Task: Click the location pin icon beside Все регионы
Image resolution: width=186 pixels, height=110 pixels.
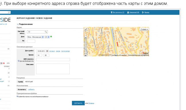Action: click(111, 12)
